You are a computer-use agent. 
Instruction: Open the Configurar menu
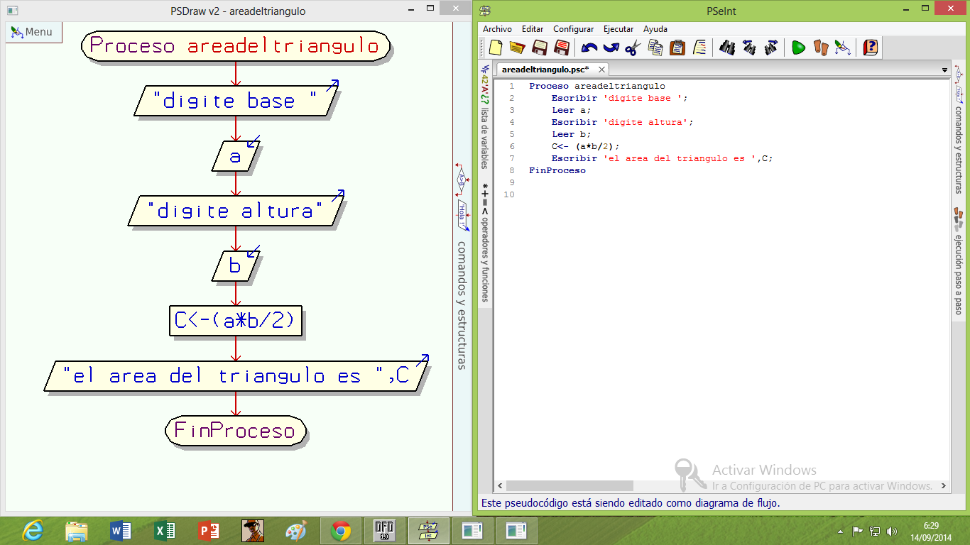(573, 29)
